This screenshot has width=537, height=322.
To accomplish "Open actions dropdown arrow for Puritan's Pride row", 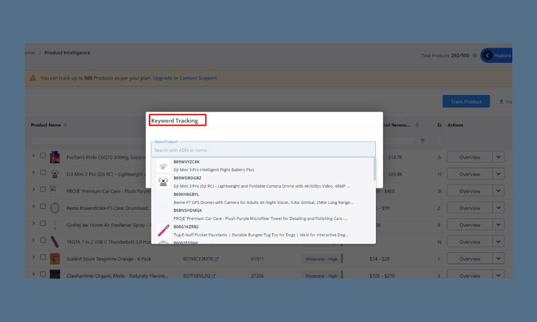I will click(x=498, y=157).
